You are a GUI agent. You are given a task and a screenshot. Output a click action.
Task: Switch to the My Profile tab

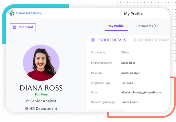pos(116,26)
